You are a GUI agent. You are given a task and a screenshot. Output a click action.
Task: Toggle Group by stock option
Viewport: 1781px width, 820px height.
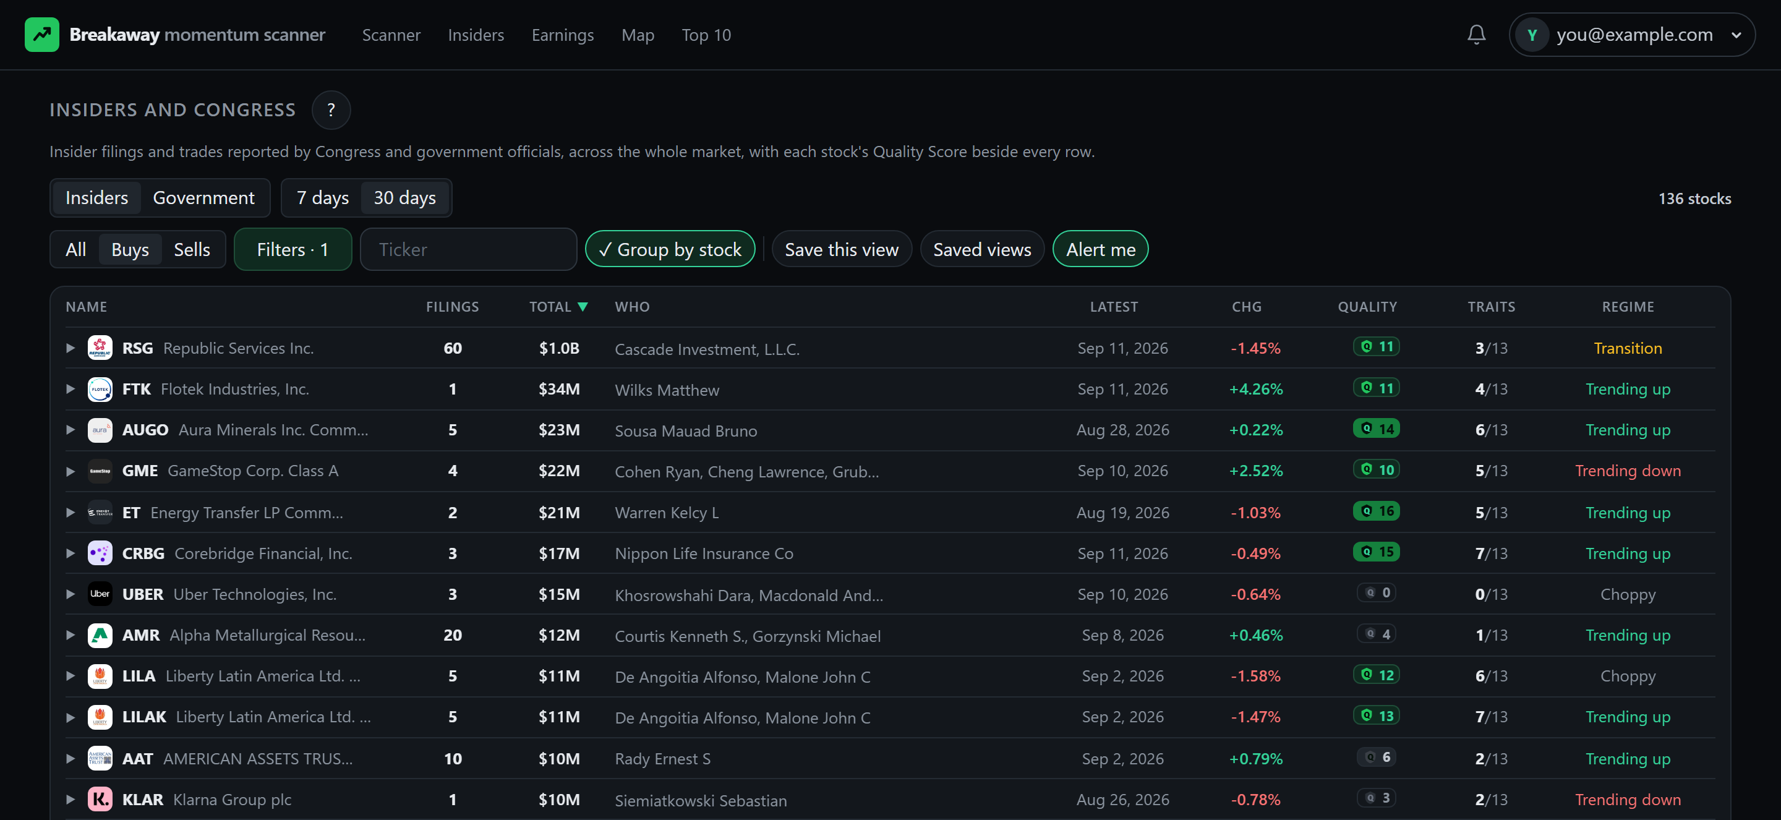[x=670, y=249]
